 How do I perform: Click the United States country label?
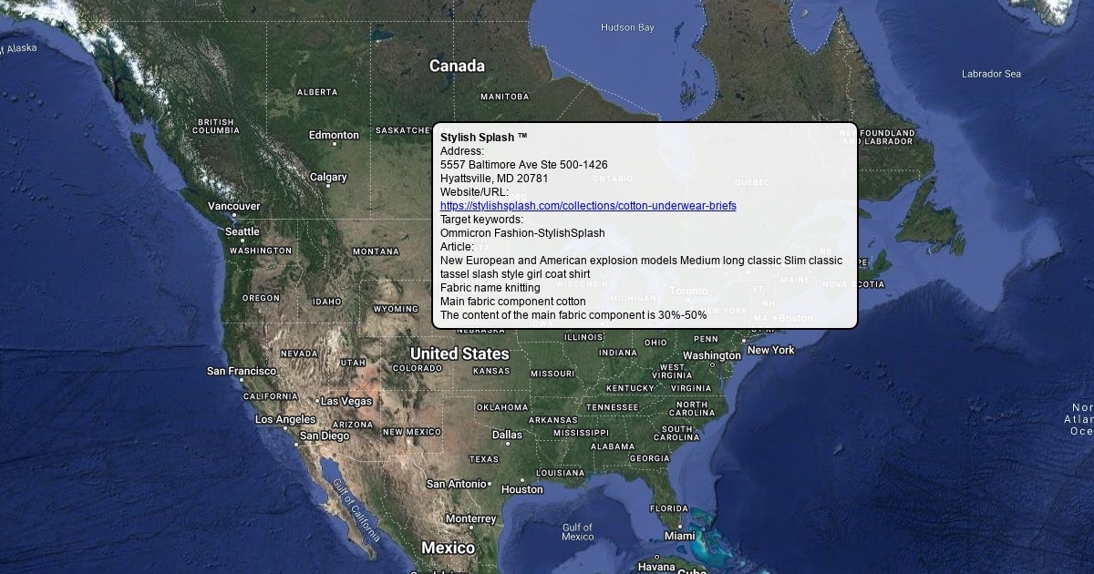point(459,354)
